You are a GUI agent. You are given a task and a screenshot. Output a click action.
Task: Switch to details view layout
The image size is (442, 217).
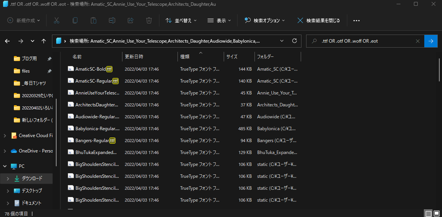[x=428, y=213]
